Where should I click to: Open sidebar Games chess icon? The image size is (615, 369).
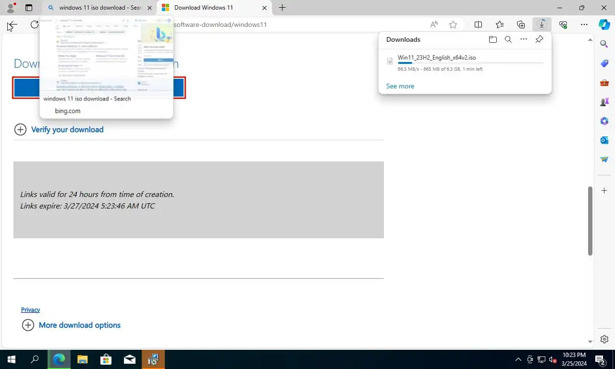click(x=604, y=102)
